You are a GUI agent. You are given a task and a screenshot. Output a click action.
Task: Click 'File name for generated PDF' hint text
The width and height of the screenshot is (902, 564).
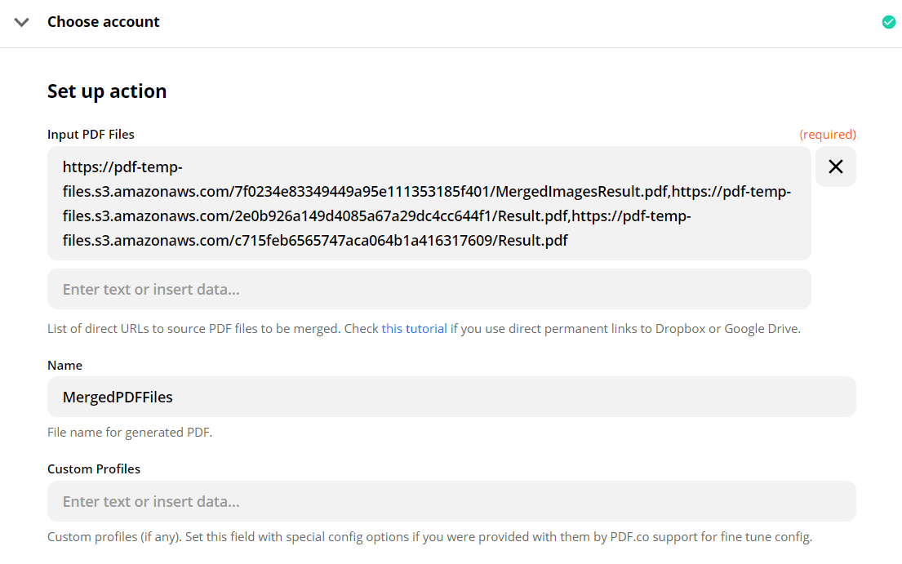[x=130, y=433]
